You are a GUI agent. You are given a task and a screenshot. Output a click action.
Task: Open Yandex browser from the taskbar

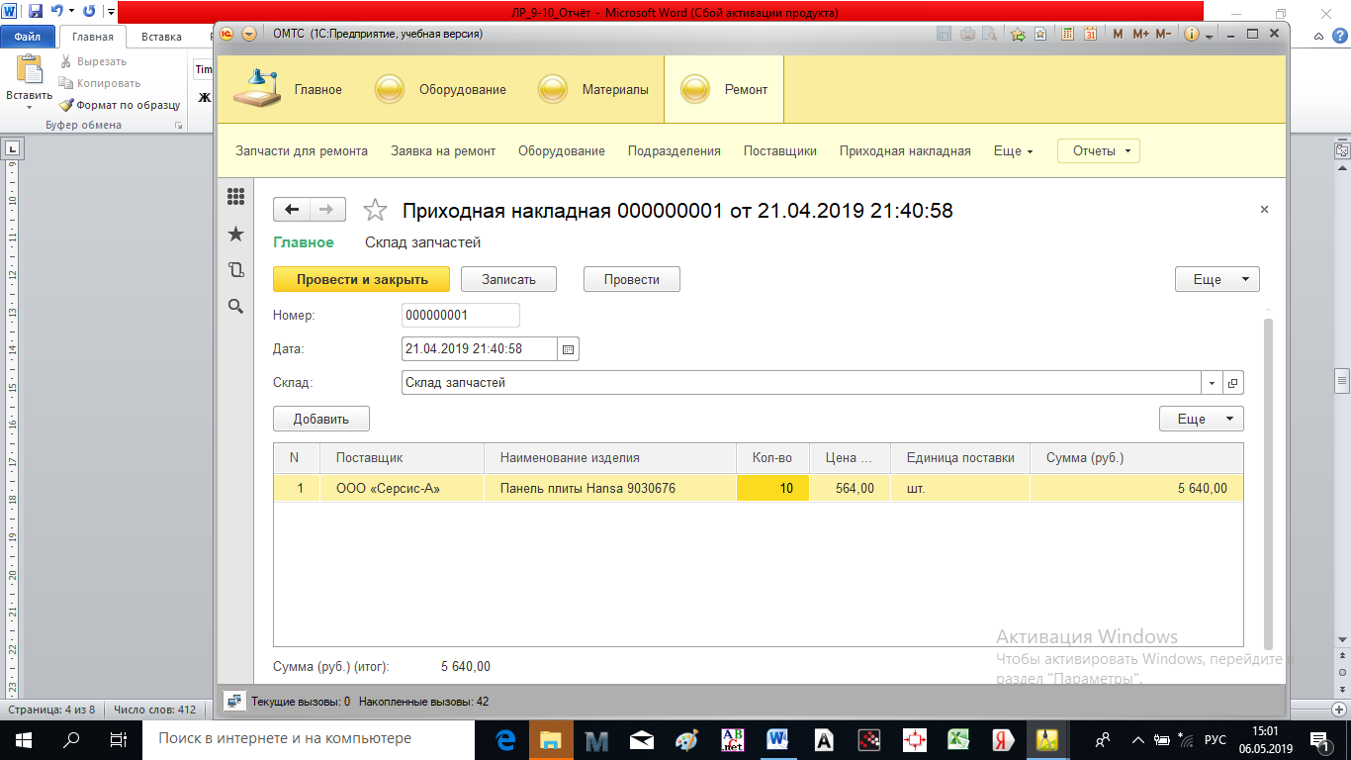tap(1002, 738)
